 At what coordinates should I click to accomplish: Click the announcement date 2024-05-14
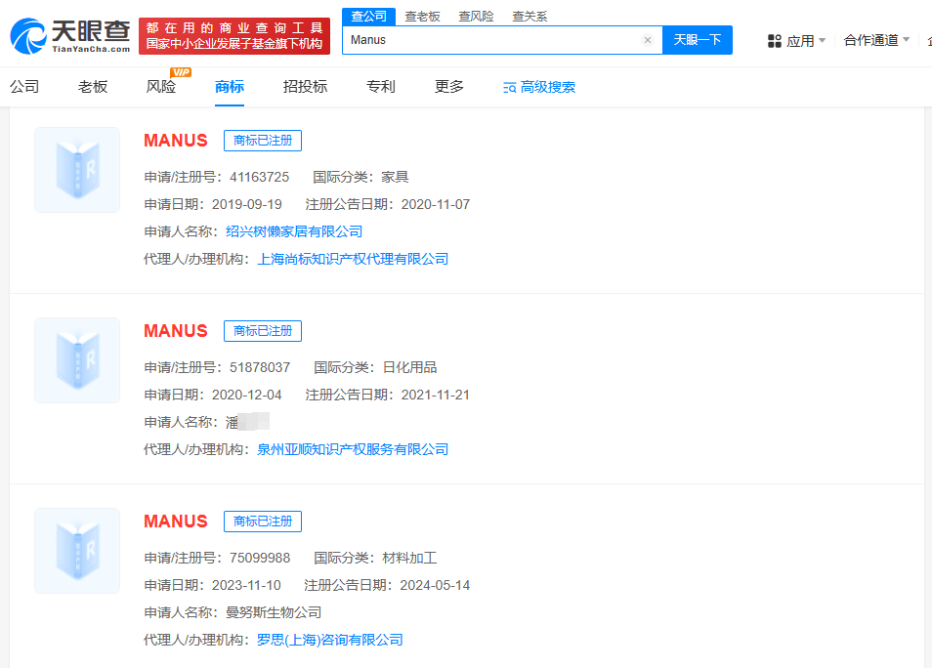pos(435,585)
